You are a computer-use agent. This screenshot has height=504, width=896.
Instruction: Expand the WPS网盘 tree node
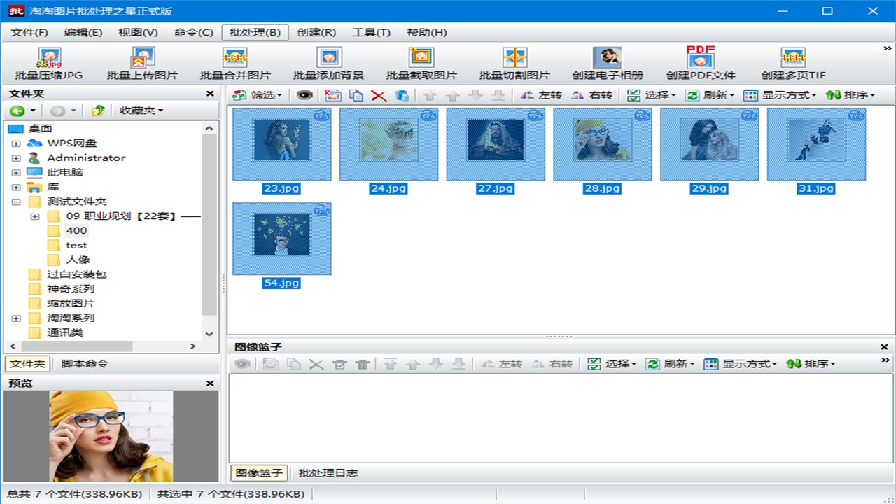click(x=16, y=143)
